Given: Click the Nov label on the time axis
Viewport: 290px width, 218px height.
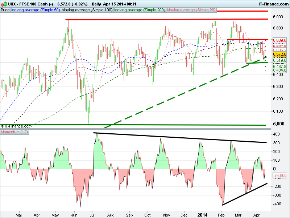Looking at the screenshot, I should coord(166,215).
